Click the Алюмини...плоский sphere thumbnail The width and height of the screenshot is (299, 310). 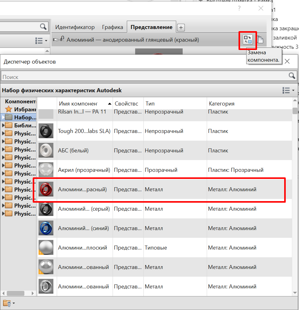pos(46,247)
